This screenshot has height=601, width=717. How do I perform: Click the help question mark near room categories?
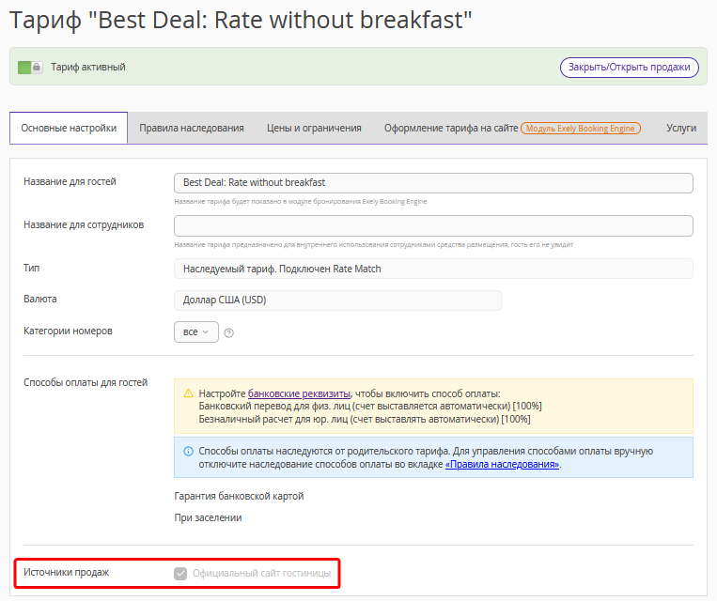click(x=229, y=332)
